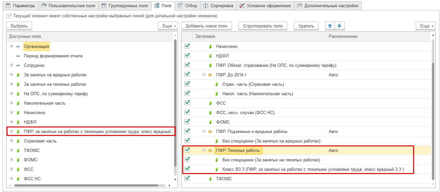Click the Расположение column header
The height and width of the screenshot is (192, 440).
tap(378, 37)
